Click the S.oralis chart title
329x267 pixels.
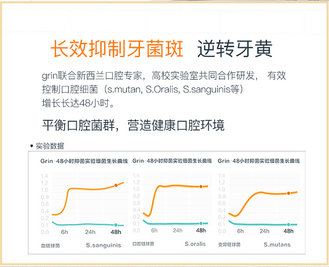click(x=172, y=161)
